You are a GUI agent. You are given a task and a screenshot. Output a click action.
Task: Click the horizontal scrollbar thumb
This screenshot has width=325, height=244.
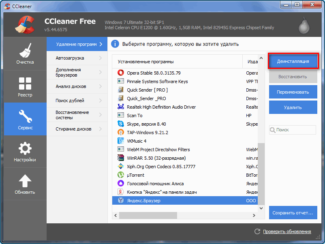coord(148,215)
